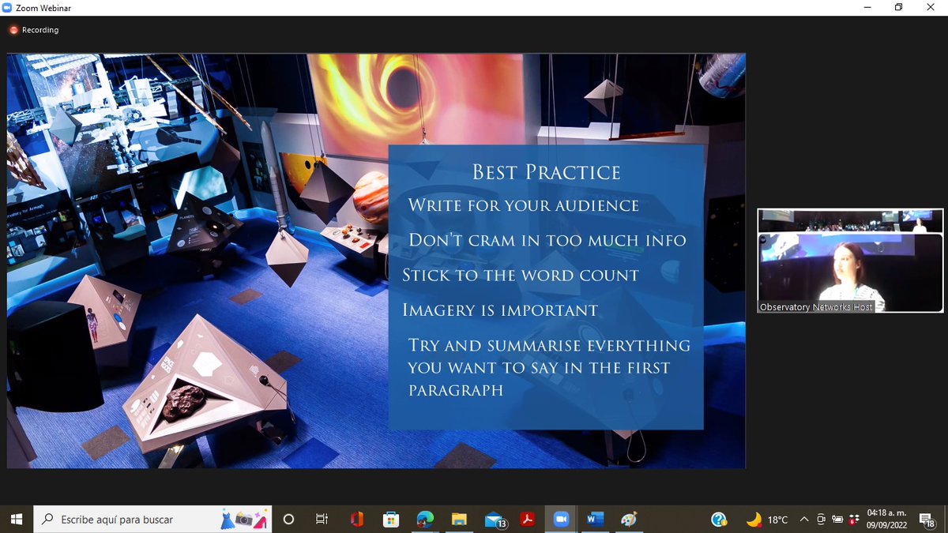
Task: Open Task View on the taskbar
Action: tap(322, 520)
